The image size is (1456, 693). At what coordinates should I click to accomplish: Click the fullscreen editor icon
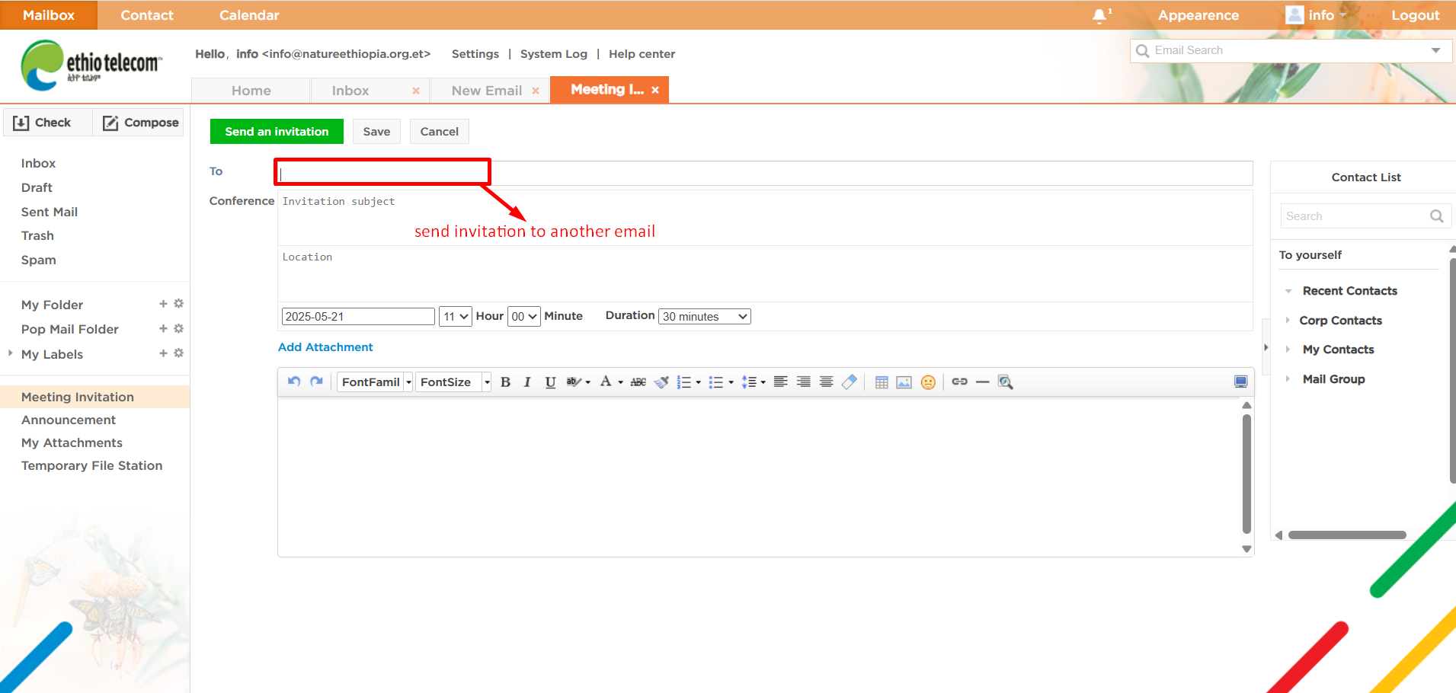(1240, 382)
